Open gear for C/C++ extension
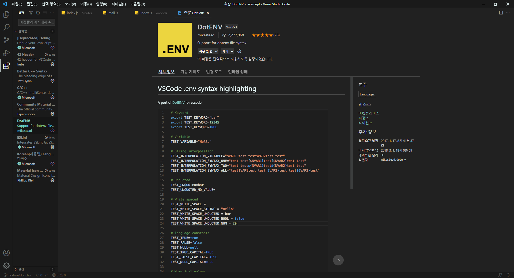The height and width of the screenshot is (278, 514). pyautogui.click(x=52, y=97)
